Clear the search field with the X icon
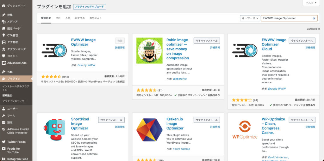Screen dimensions: 324x161 point(314,18)
